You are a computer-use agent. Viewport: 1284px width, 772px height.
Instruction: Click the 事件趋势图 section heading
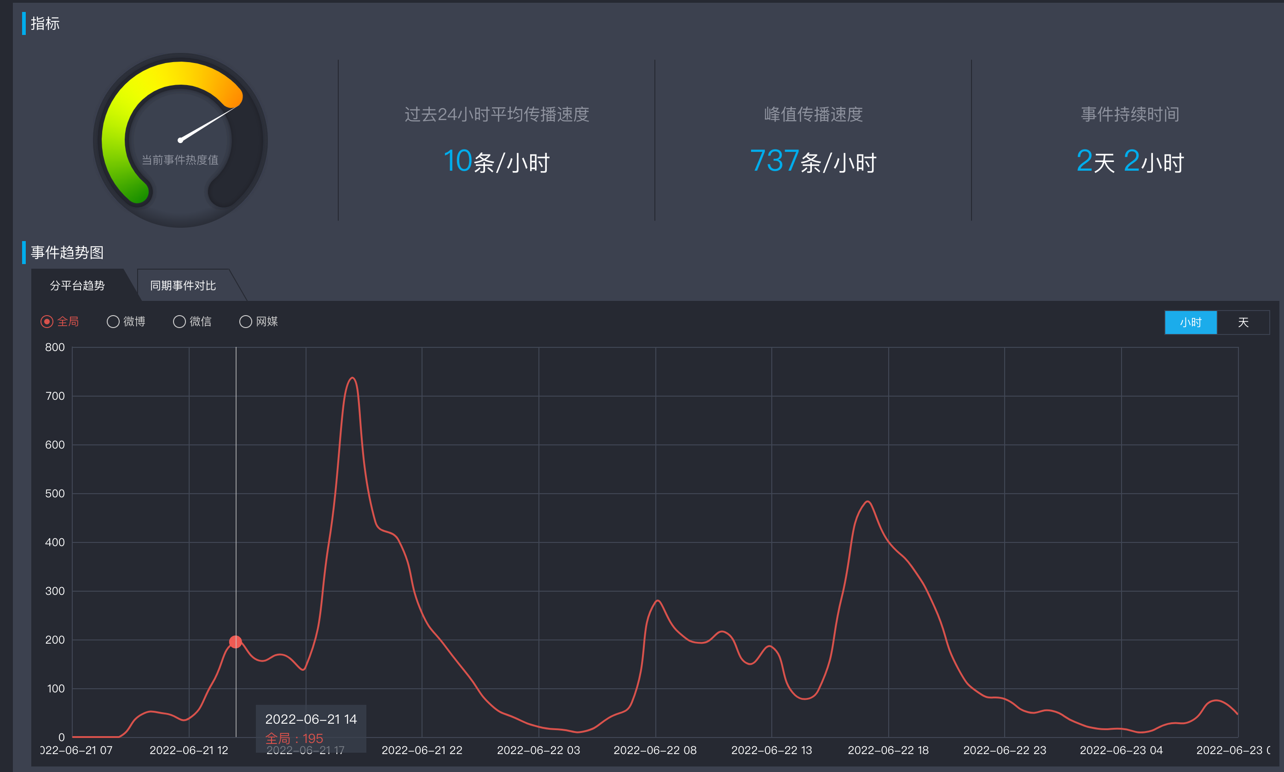click(x=67, y=252)
